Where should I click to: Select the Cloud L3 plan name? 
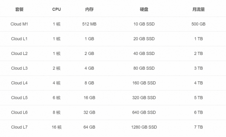[x=19, y=68]
